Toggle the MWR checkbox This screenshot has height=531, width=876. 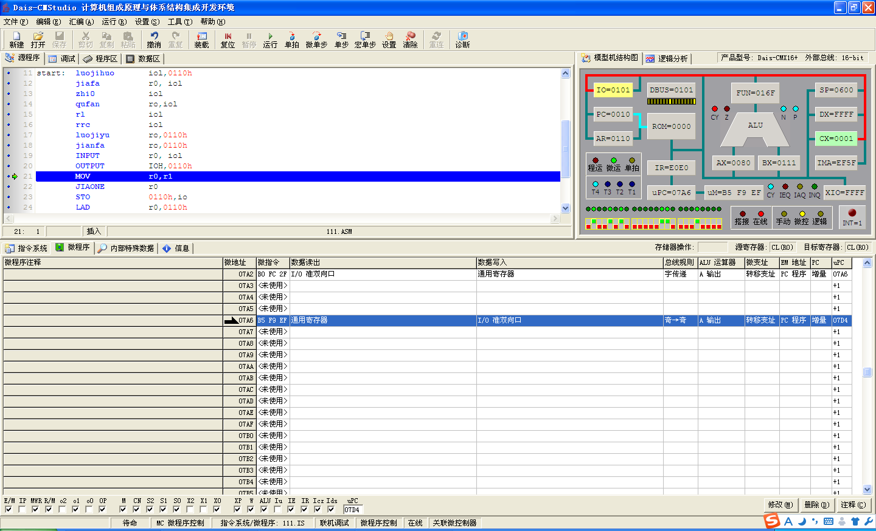click(35, 510)
